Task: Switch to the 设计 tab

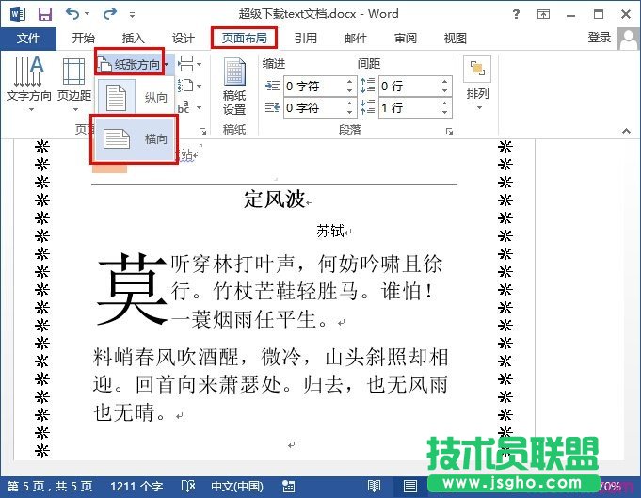Action: pos(184,39)
